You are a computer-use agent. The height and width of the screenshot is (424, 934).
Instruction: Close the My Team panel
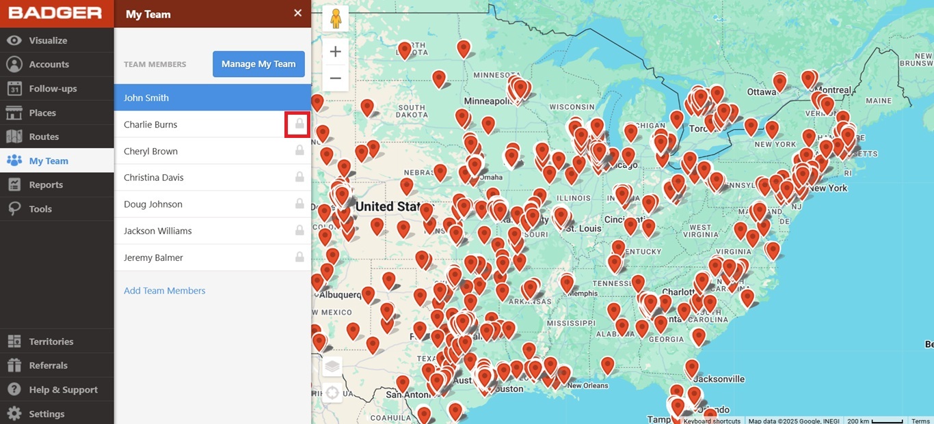coord(297,13)
